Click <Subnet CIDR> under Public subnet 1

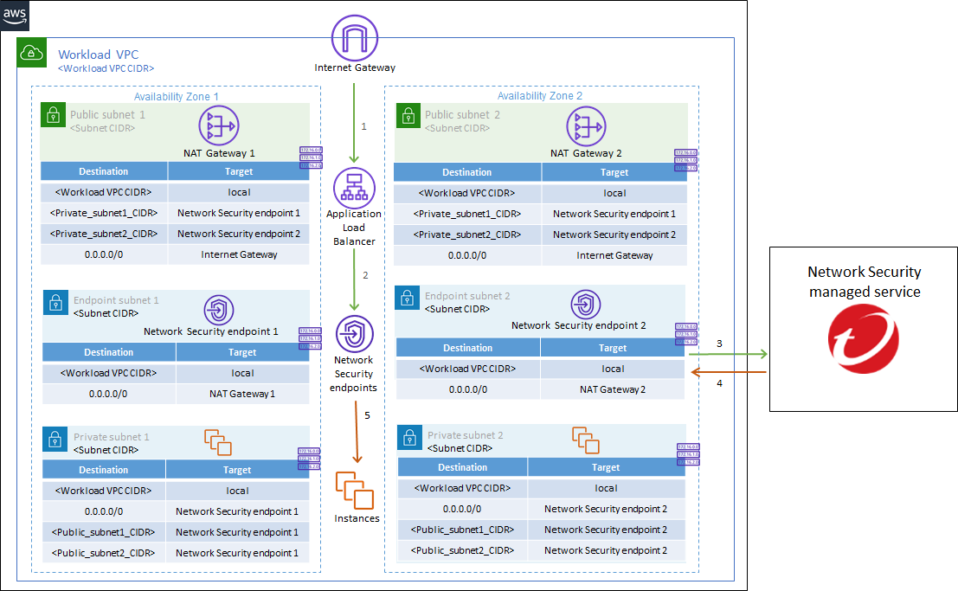tap(102, 128)
